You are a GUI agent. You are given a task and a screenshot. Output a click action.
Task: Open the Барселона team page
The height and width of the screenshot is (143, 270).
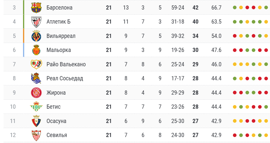tap(60, 7)
